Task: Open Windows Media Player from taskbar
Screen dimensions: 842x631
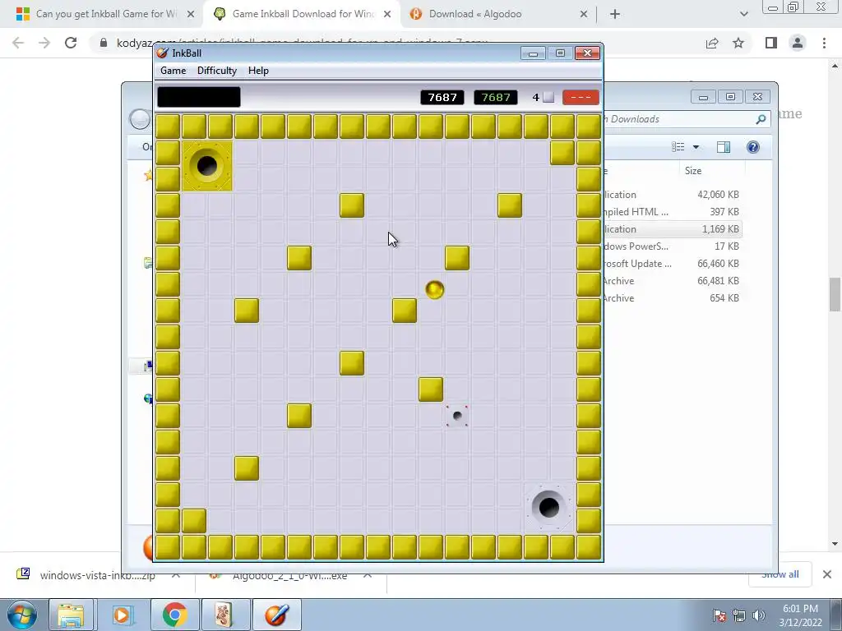Action: (122, 615)
